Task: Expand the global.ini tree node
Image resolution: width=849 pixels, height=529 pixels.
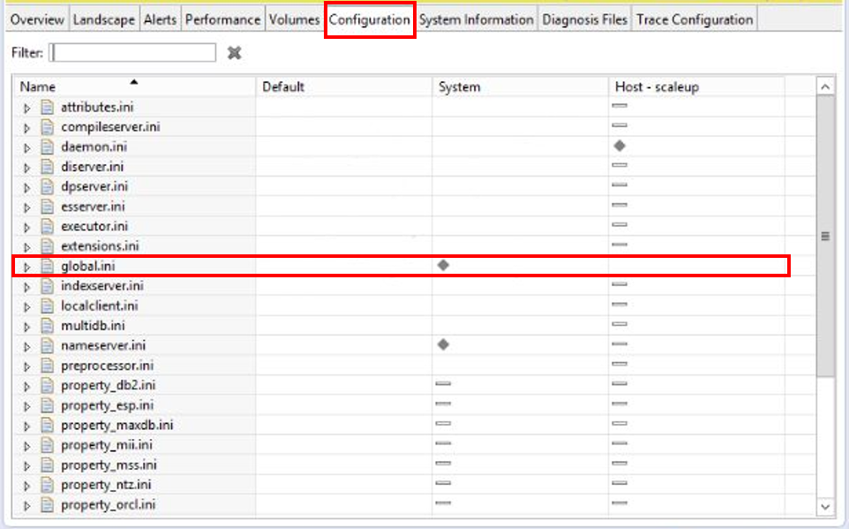Action: click(x=27, y=266)
